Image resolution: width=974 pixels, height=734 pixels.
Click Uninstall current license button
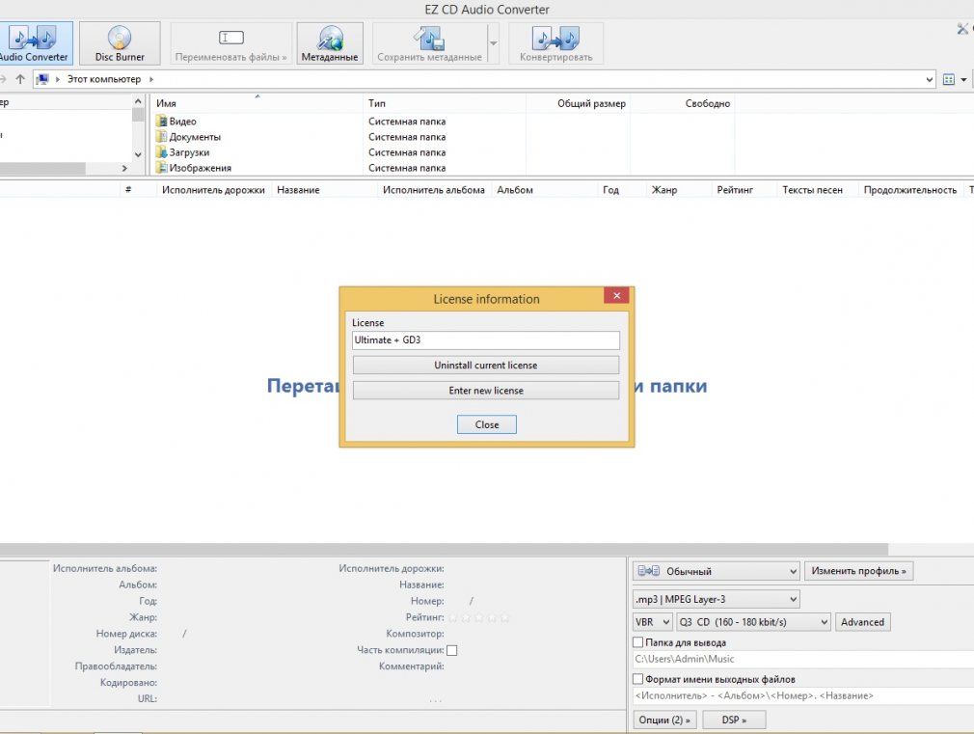tap(486, 366)
